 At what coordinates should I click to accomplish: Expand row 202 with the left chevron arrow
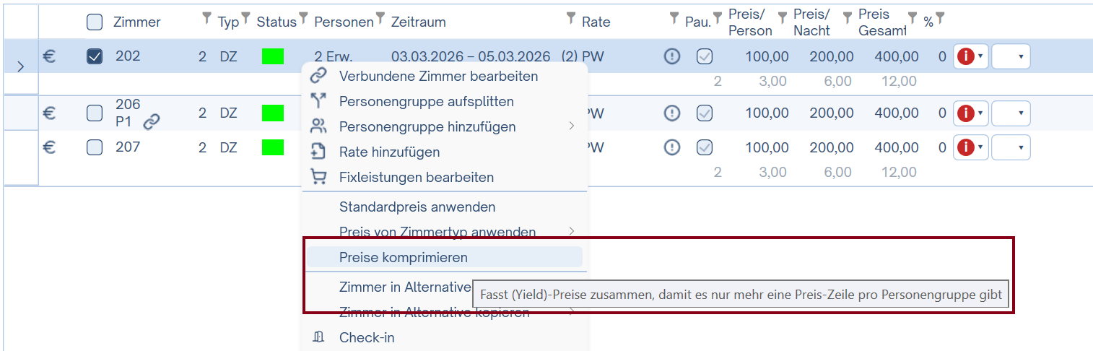pyautogui.click(x=20, y=66)
